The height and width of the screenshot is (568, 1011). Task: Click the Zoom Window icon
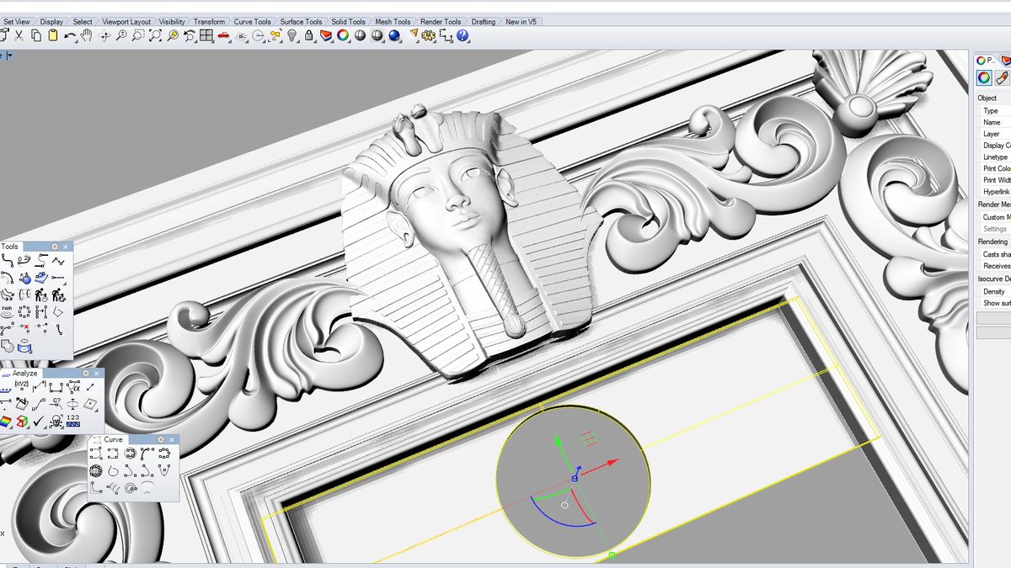[137, 35]
